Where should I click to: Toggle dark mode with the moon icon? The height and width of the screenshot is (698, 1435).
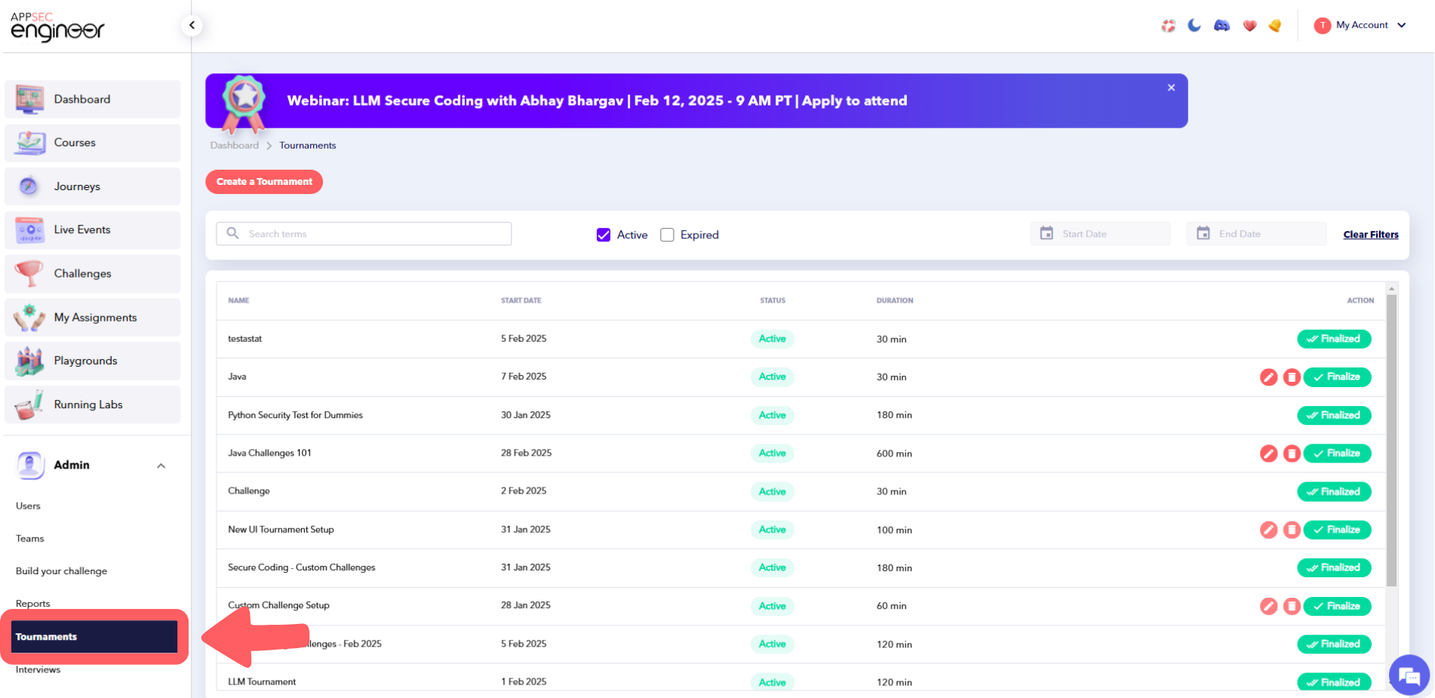[1194, 25]
